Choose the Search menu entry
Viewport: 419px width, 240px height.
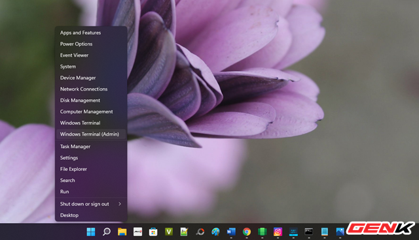pos(91,180)
